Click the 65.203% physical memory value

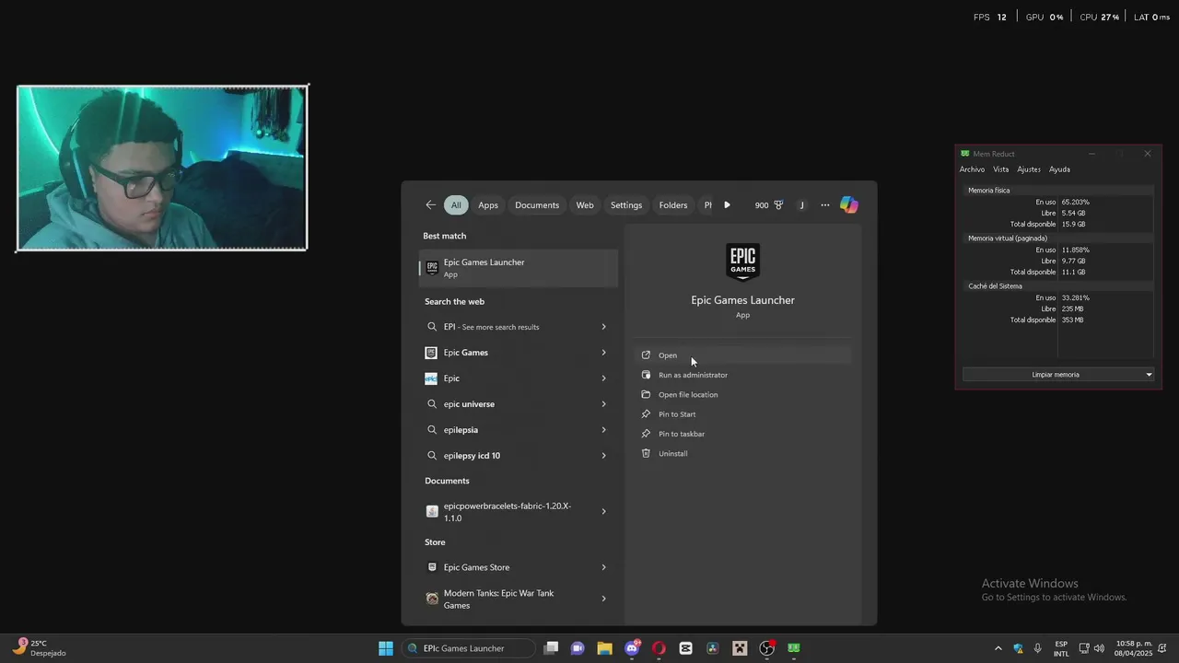coord(1075,202)
